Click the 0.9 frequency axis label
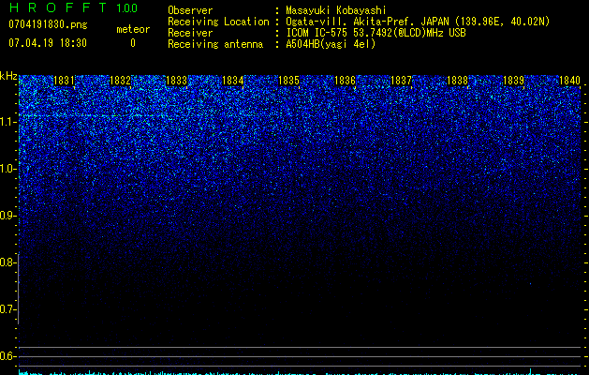The width and height of the screenshot is (589, 375). pyautogui.click(x=7, y=216)
